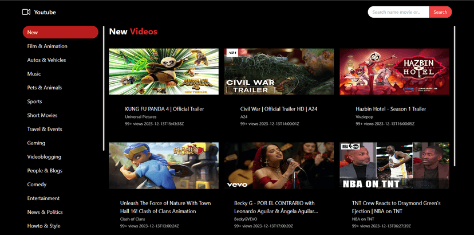Click the BeckyGVEVO channel name
The width and height of the screenshot is (474, 235).
tap(247, 219)
